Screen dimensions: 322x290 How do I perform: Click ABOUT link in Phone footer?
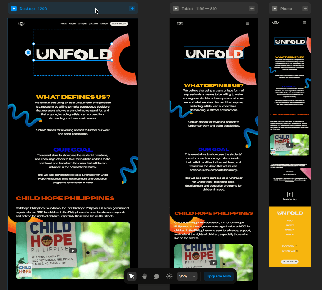(289, 221)
